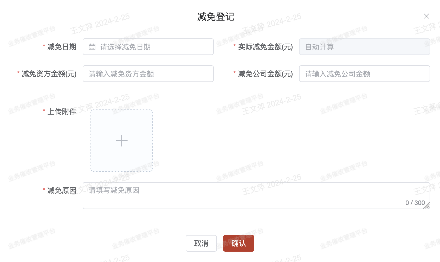Click the 实际减免金额(元) label
440x262 pixels.
coord(266,47)
